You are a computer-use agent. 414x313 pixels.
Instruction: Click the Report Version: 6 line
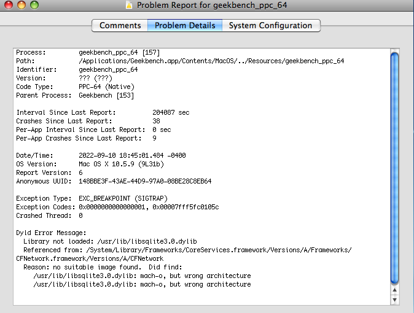tap(49, 172)
